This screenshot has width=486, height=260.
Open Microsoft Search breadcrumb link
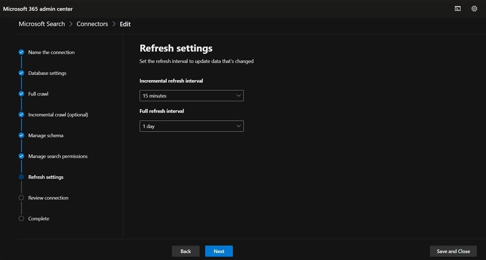coord(41,24)
